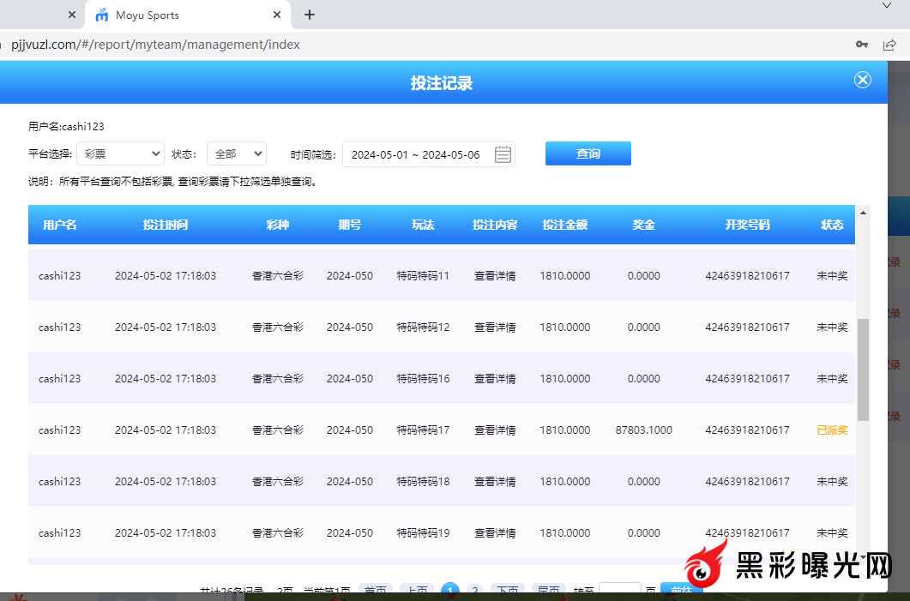Open a new browser tab
The width and height of the screenshot is (910, 601).
(310, 15)
